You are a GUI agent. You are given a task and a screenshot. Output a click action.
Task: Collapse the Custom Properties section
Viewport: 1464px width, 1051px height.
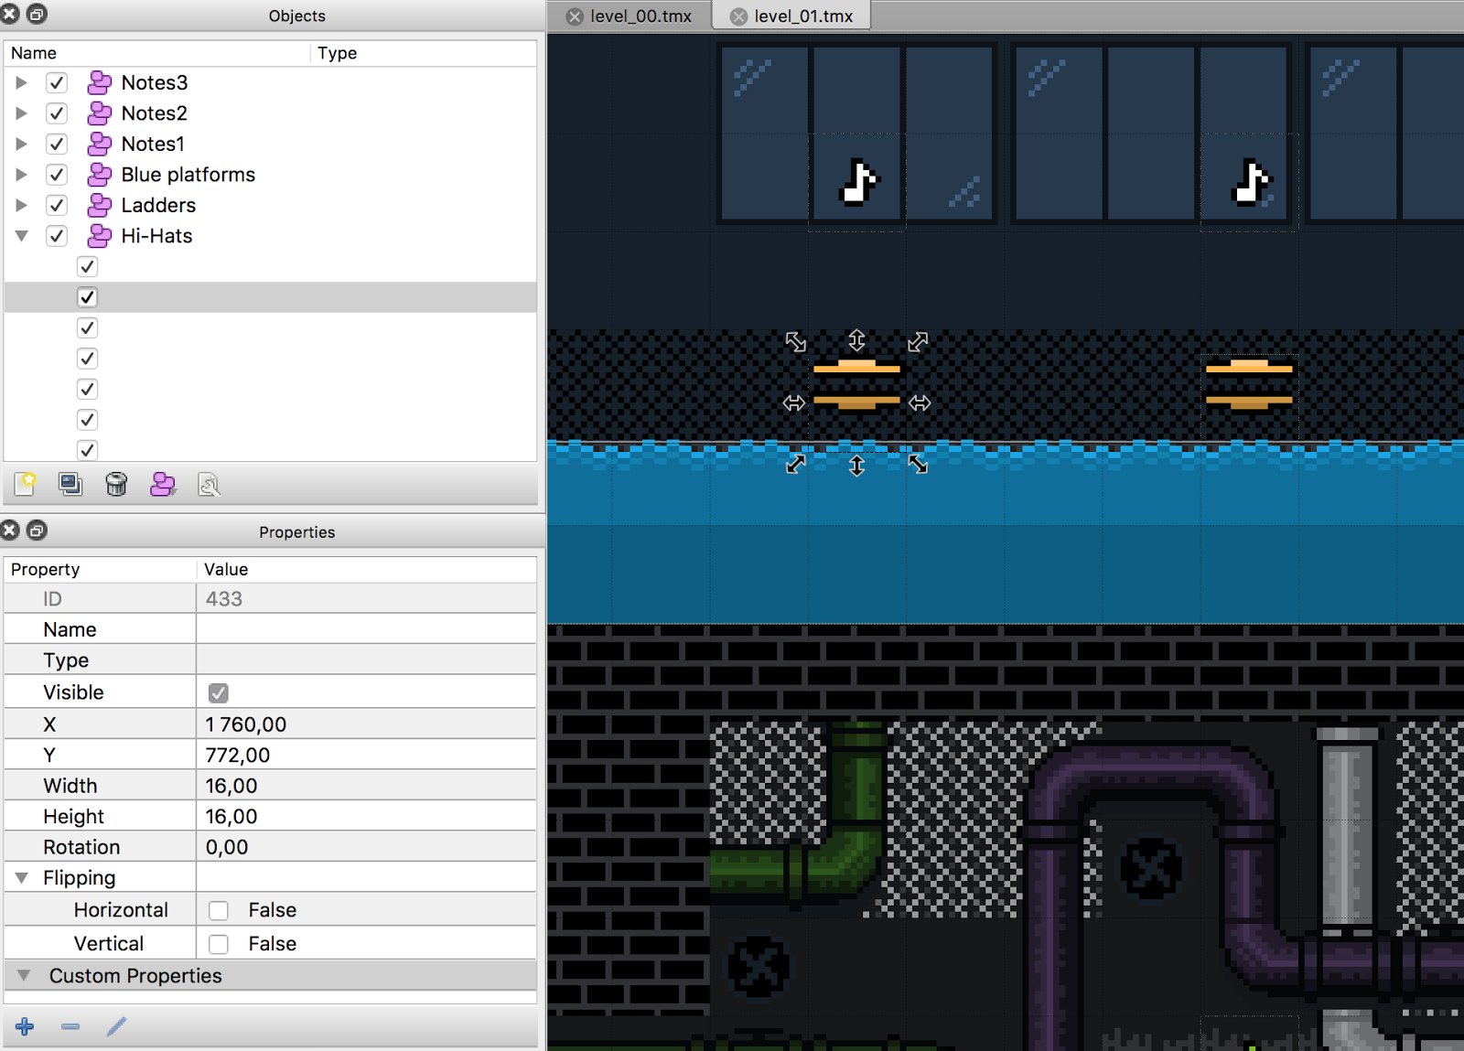point(24,975)
